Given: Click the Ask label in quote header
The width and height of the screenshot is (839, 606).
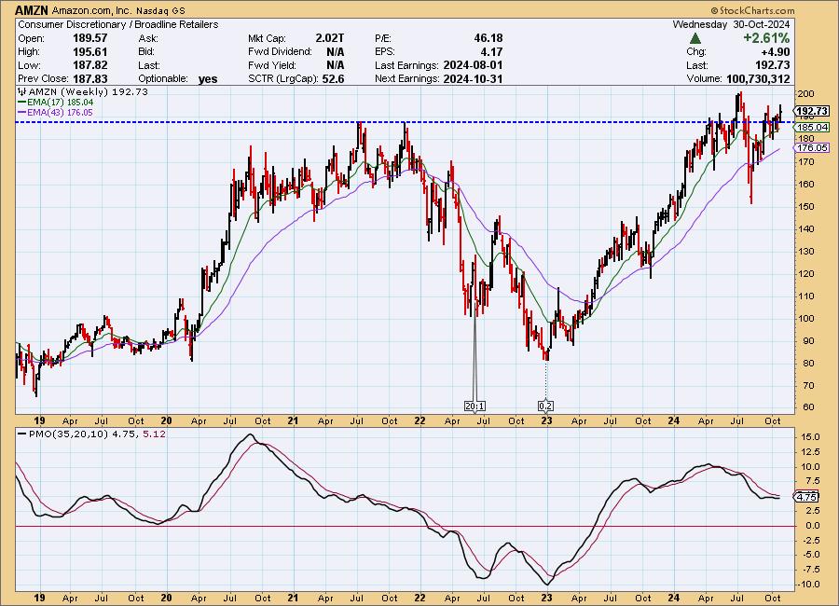Looking at the screenshot, I should point(147,38).
